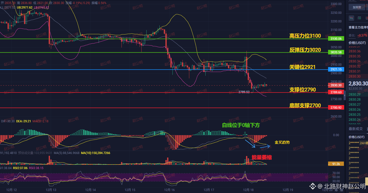
Task: Select the 高压力位3100 text annotation
Action: coord(305,36)
